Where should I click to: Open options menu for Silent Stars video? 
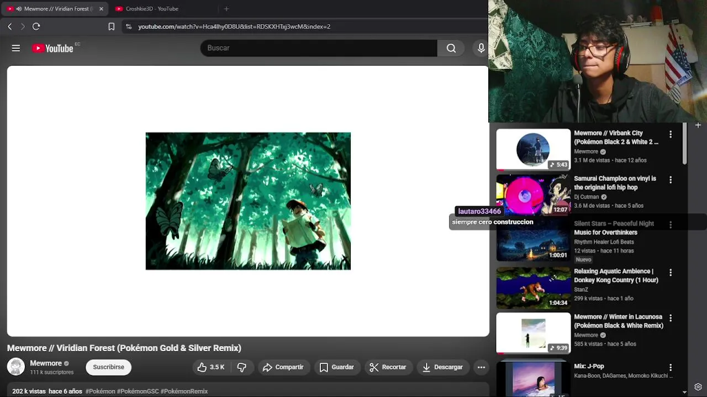tap(671, 225)
